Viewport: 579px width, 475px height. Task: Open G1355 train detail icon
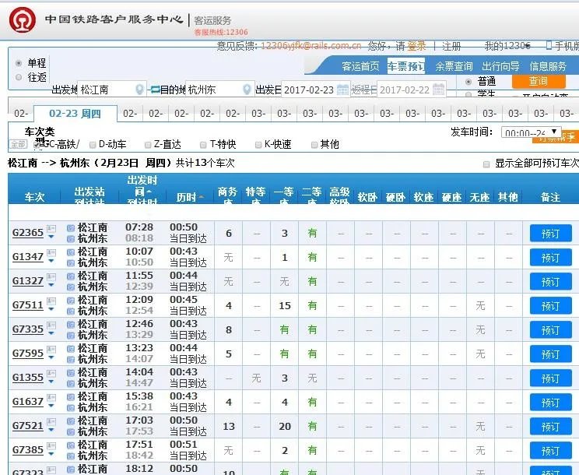[x=51, y=374]
